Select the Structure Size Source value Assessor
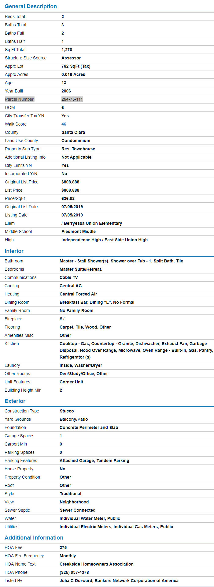214x587 pixels. 71,58
